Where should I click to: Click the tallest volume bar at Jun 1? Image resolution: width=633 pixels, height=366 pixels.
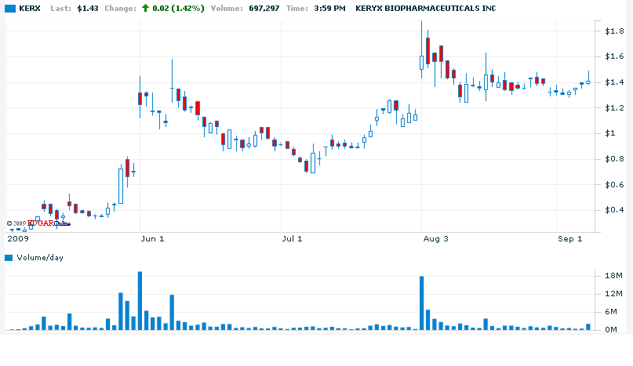140,301
